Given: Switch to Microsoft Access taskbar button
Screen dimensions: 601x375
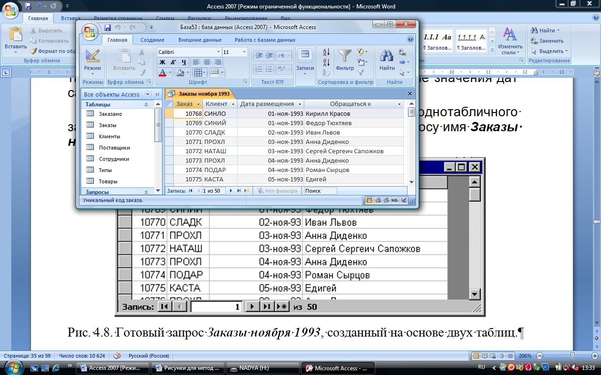Looking at the screenshot, I should pyautogui.click(x=337, y=368).
